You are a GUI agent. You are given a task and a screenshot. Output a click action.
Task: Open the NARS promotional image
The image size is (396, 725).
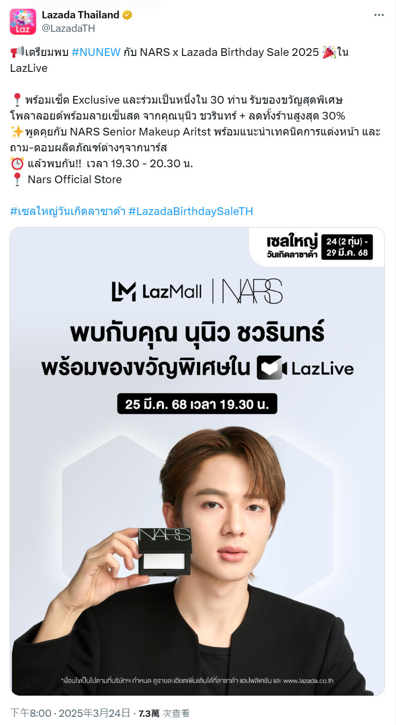coord(198,461)
